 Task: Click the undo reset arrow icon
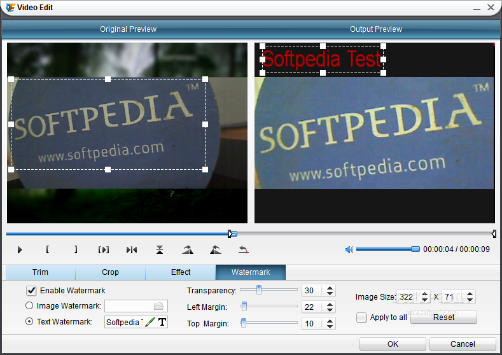(x=244, y=249)
